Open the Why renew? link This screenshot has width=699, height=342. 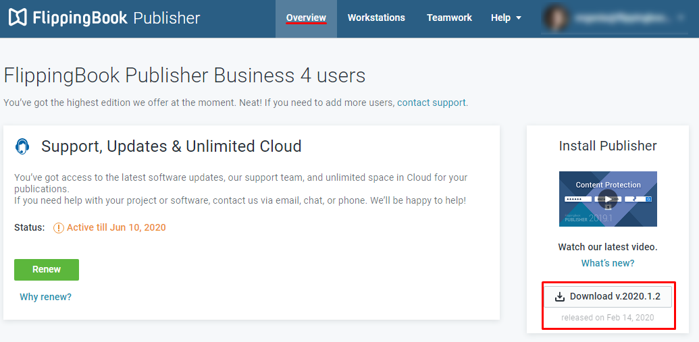[x=45, y=297]
